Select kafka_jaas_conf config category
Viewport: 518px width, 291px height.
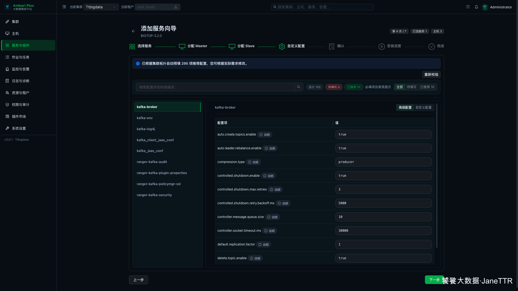[x=167, y=151]
